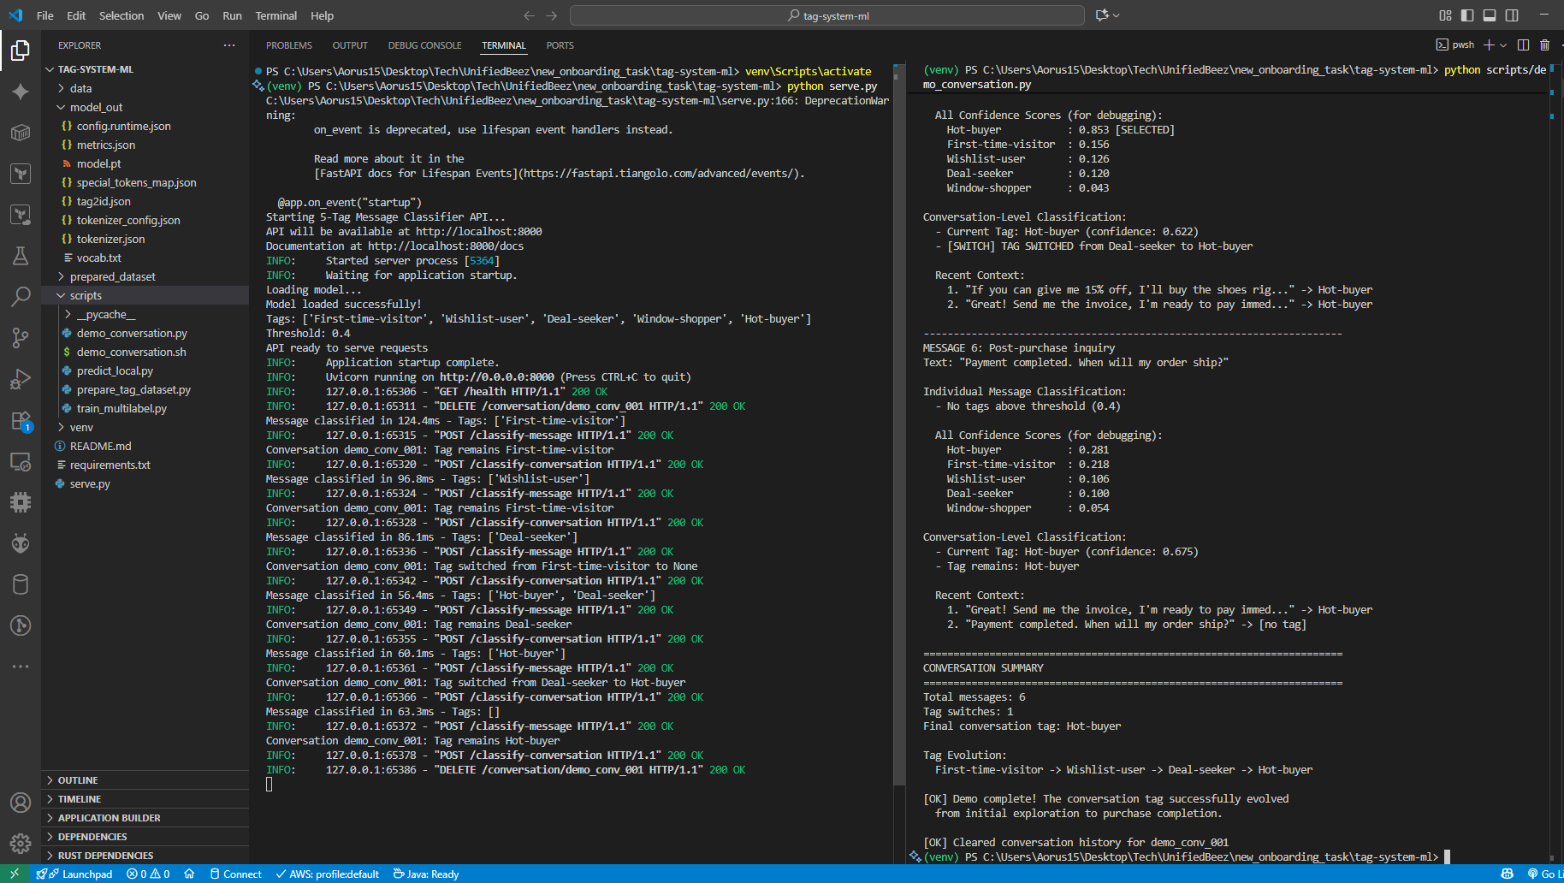1564x883 pixels.
Task: Open the Search view in the activity bar
Action: click(x=21, y=297)
